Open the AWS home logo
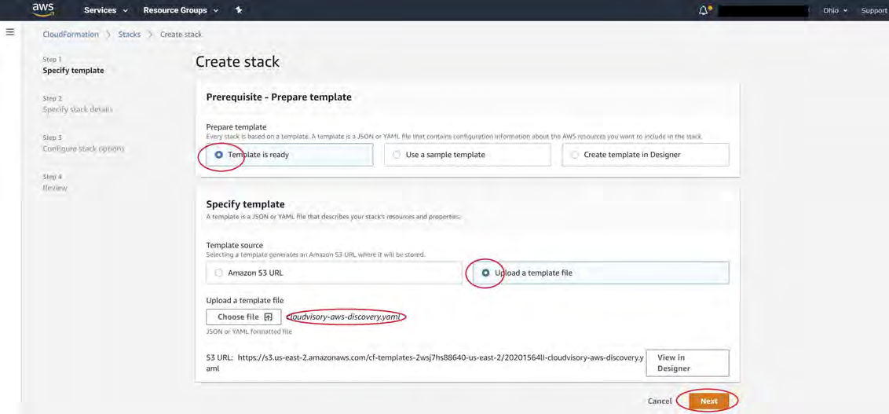The height and width of the screenshot is (414, 889). point(43,9)
